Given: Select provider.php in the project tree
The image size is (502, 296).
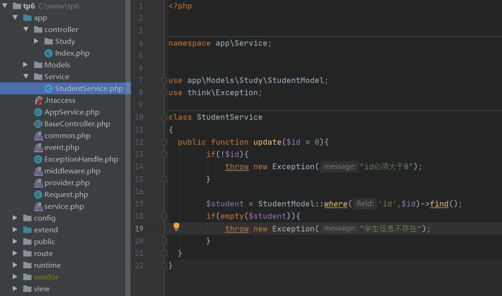Looking at the screenshot, I should coord(67,183).
